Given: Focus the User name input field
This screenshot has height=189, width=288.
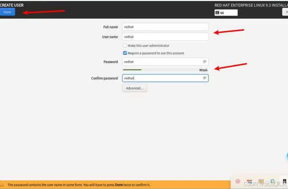Looking at the screenshot, I should coord(165,37).
